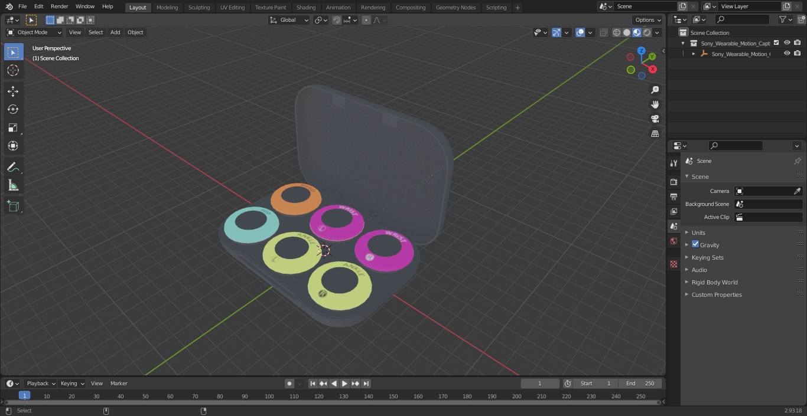Open the File menu
This screenshot has height=416, width=807.
[22, 6]
